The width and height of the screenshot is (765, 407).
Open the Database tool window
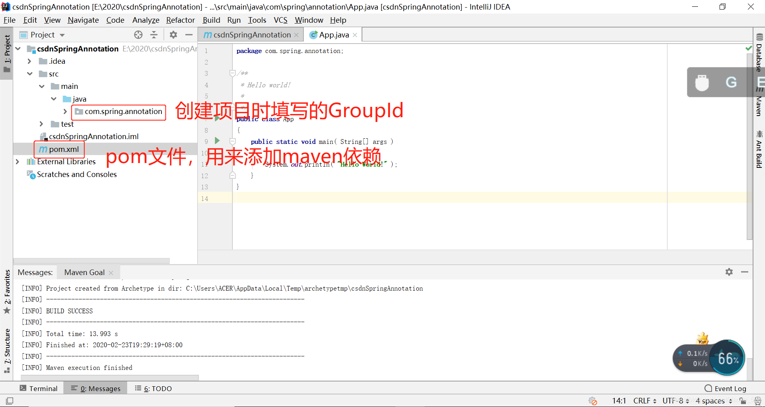pyautogui.click(x=759, y=52)
